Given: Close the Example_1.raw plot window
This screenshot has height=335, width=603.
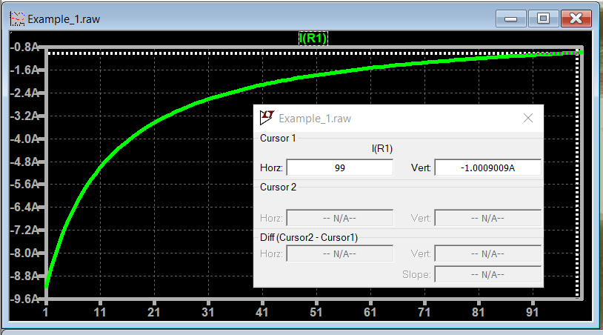Looking at the screenshot, I should coord(576,19).
